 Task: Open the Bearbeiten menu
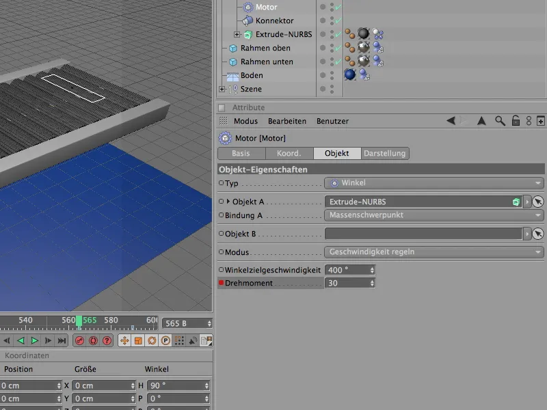[x=286, y=121]
